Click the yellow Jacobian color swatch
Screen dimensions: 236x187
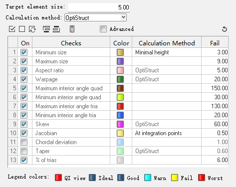click(120, 133)
